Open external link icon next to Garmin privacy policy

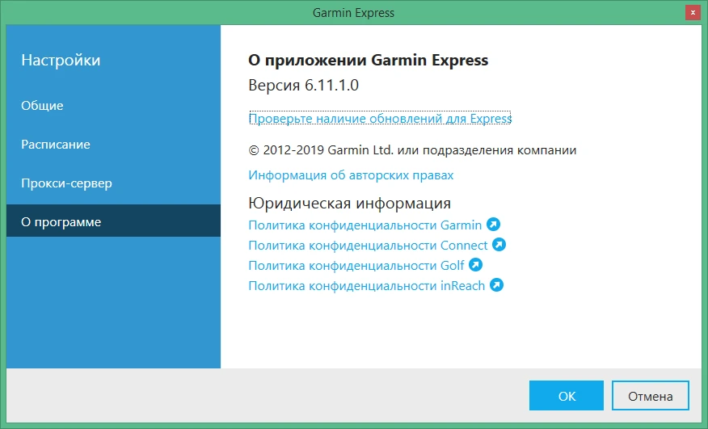[x=493, y=224]
